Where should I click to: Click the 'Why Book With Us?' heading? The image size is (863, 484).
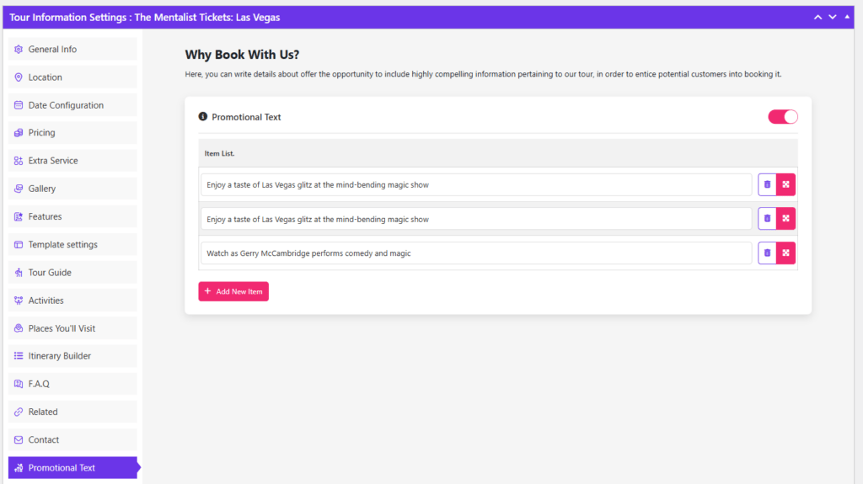click(x=242, y=55)
